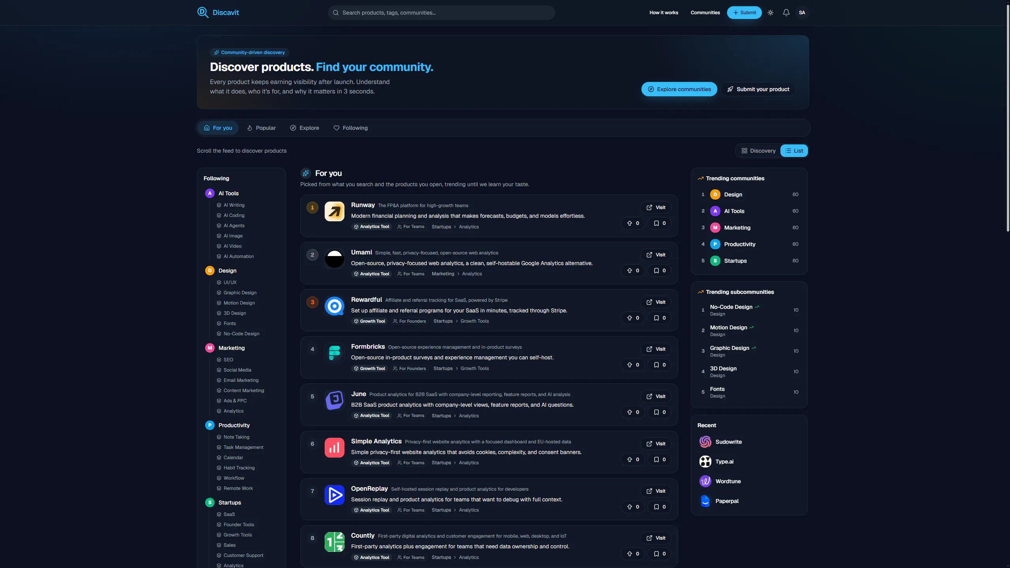Image resolution: width=1010 pixels, height=568 pixels.
Task: Select the Popular tab
Action: click(x=261, y=128)
